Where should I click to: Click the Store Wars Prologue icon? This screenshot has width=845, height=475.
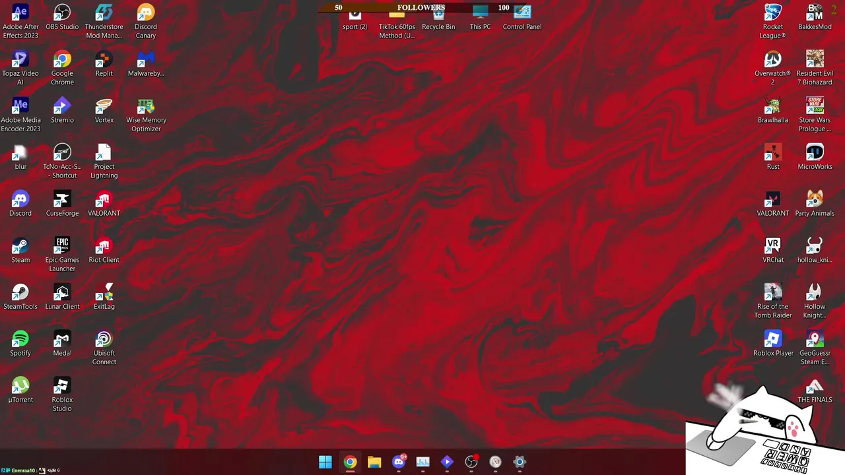click(x=815, y=115)
